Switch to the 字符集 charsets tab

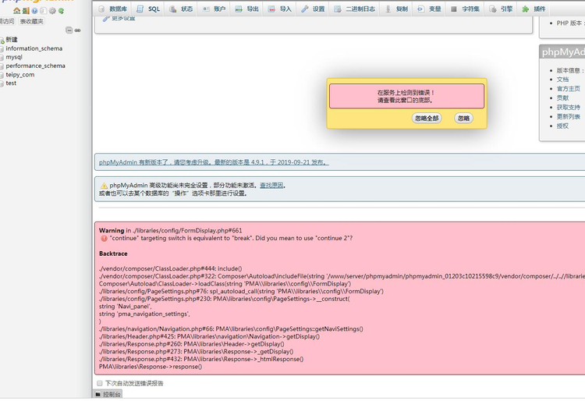click(465, 9)
